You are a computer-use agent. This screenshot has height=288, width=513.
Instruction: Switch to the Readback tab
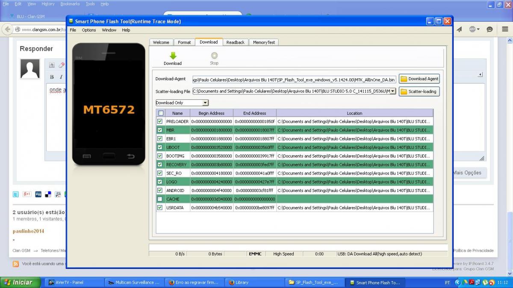pos(235,42)
